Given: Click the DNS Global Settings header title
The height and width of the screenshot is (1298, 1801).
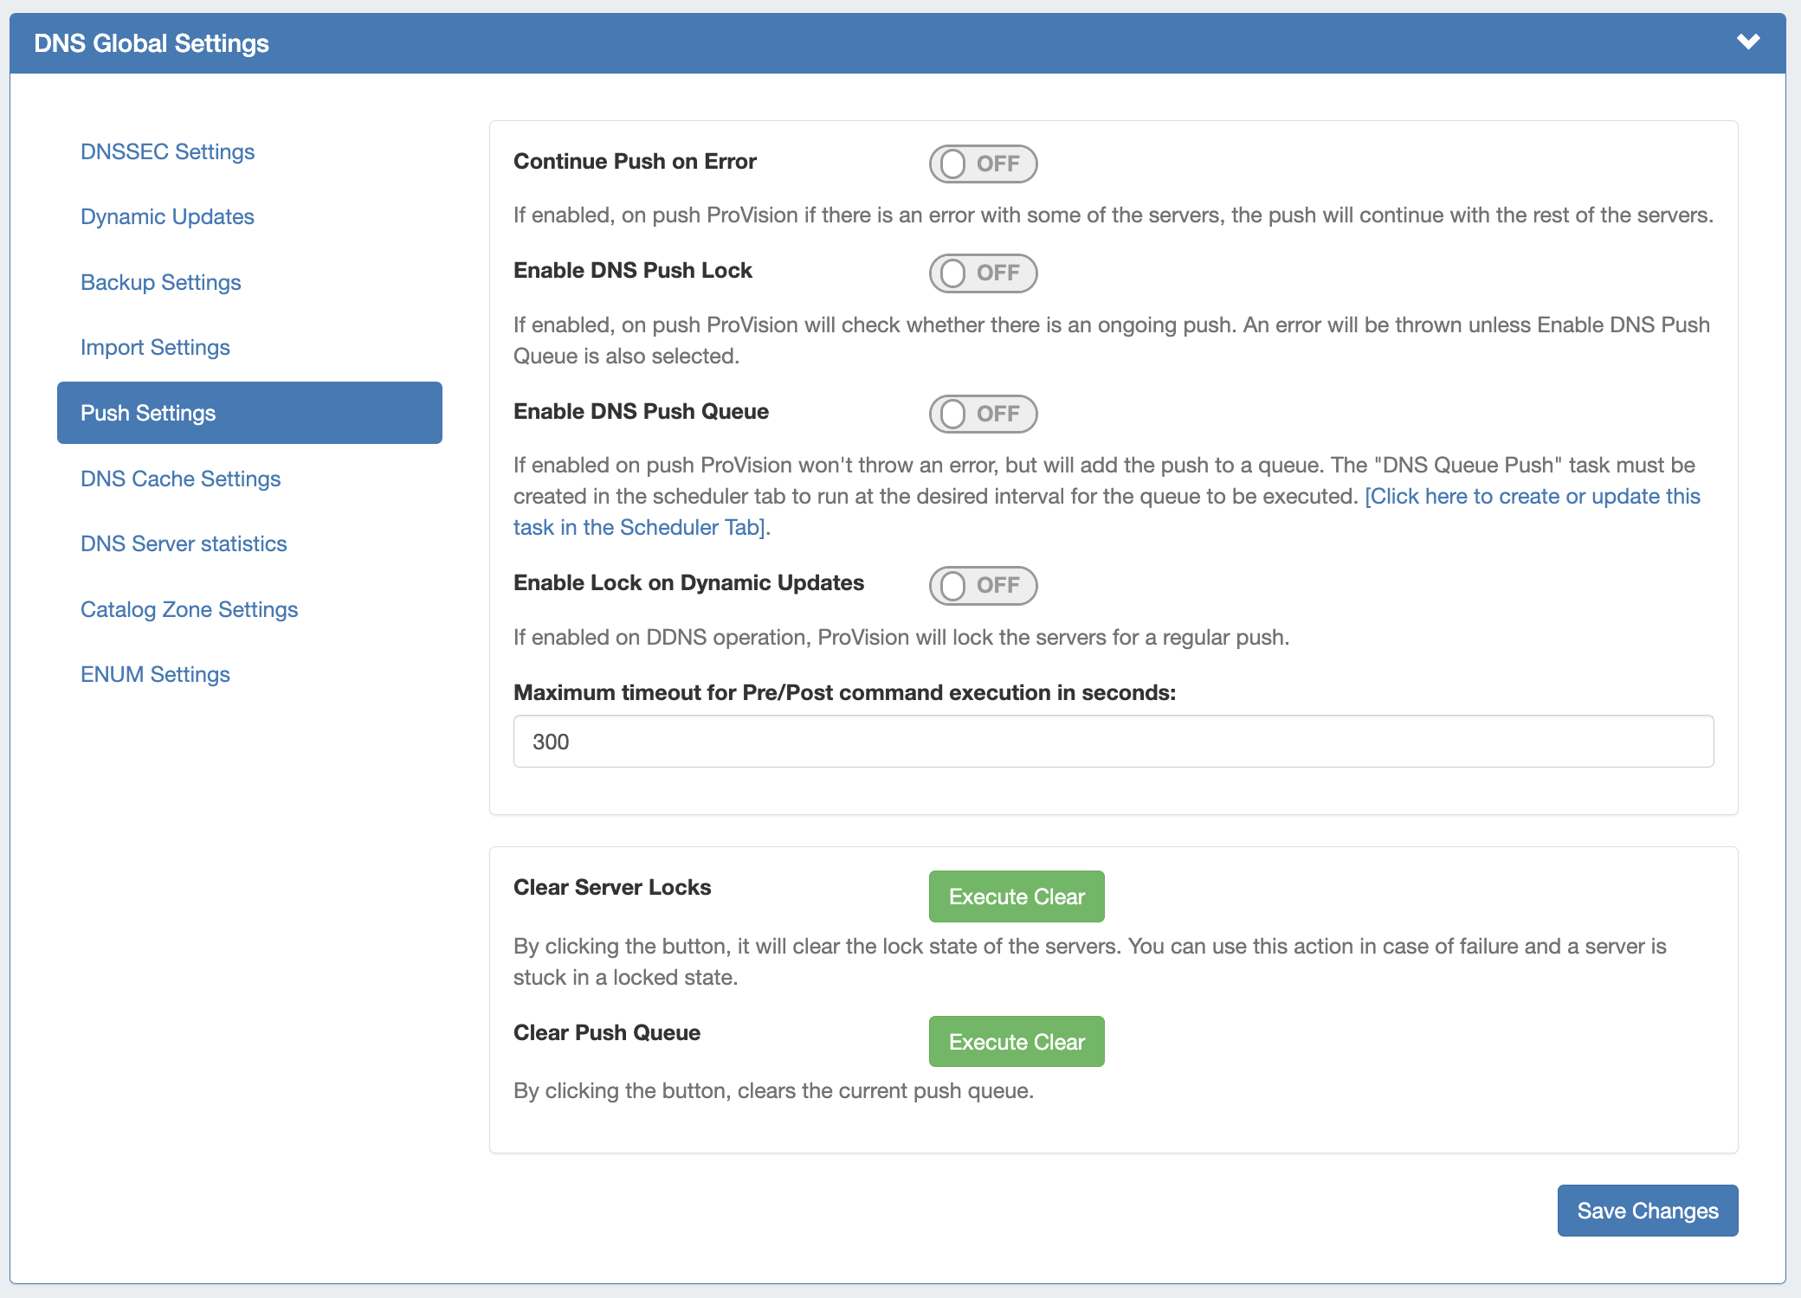Looking at the screenshot, I should (152, 43).
